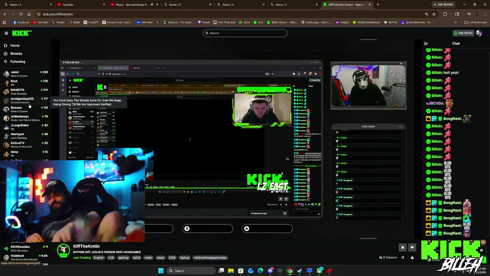Click the kick.com/kiffthekretin address bar
The image size is (490, 276).
point(230,14)
